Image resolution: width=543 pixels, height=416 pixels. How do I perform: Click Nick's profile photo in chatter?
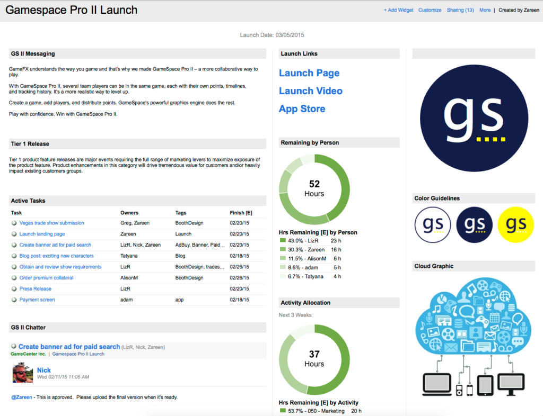point(23,373)
